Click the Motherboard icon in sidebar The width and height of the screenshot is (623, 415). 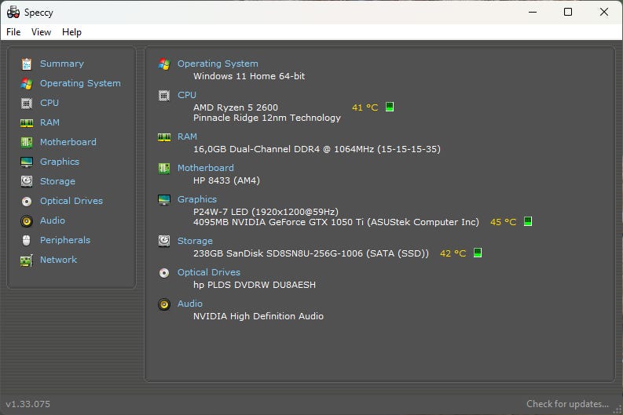click(27, 142)
